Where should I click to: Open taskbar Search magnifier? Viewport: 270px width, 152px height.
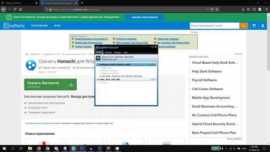(x=13, y=148)
